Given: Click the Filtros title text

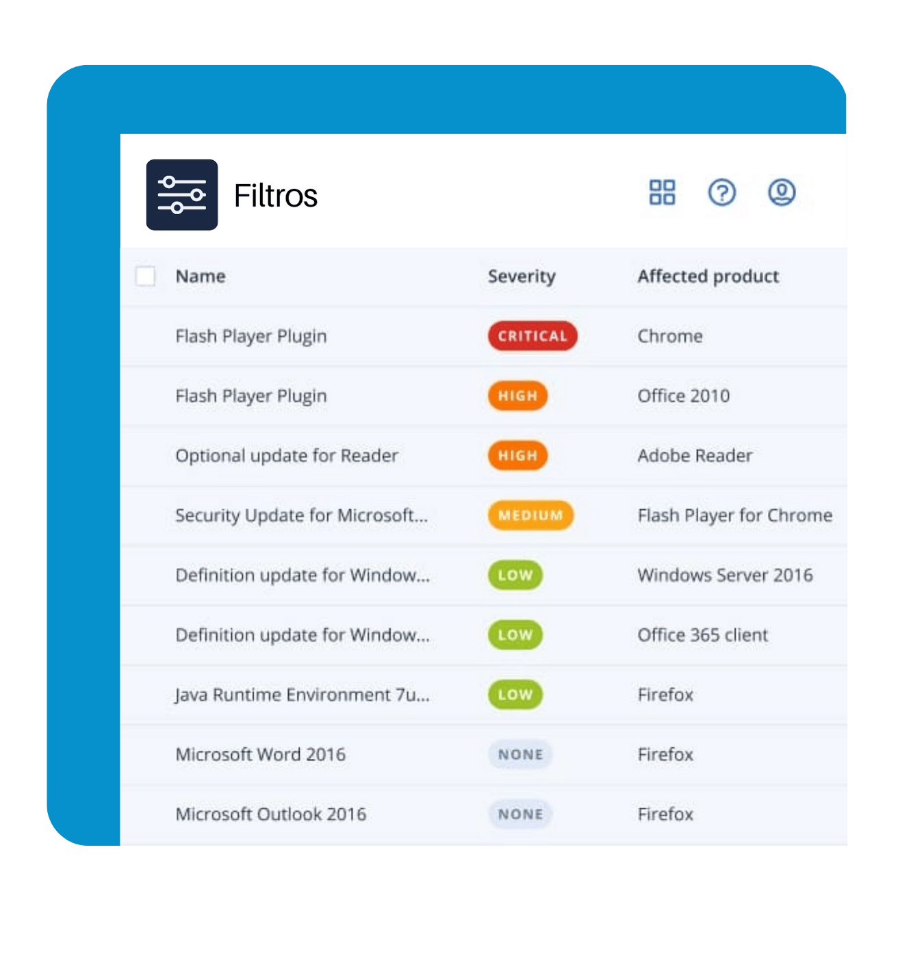Looking at the screenshot, I should 276,196.
